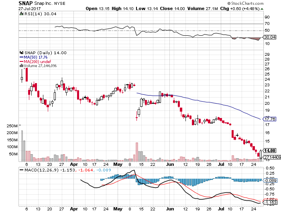Image resolution: width=281 pixels, height=212 pixels.
Task: Click the Jun label on MACD axis
Action: pyautogui.click(x=169, y=208)
